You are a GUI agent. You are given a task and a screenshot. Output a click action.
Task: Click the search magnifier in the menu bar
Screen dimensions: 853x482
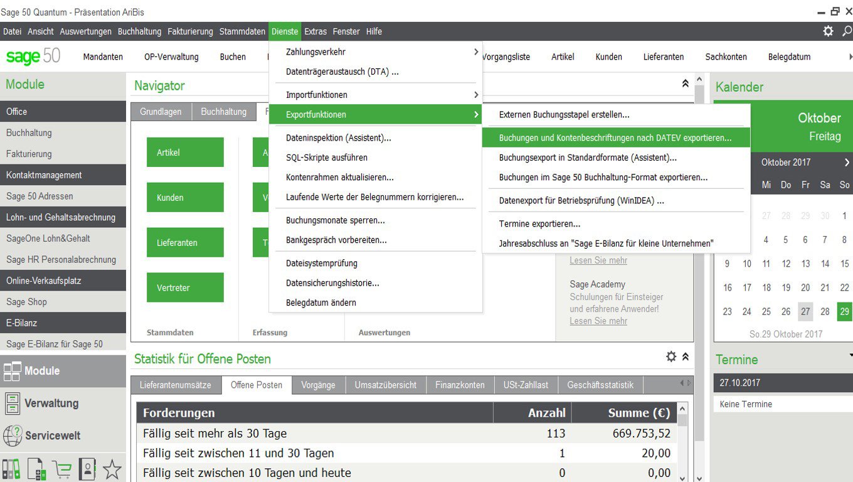click(846, 31)
